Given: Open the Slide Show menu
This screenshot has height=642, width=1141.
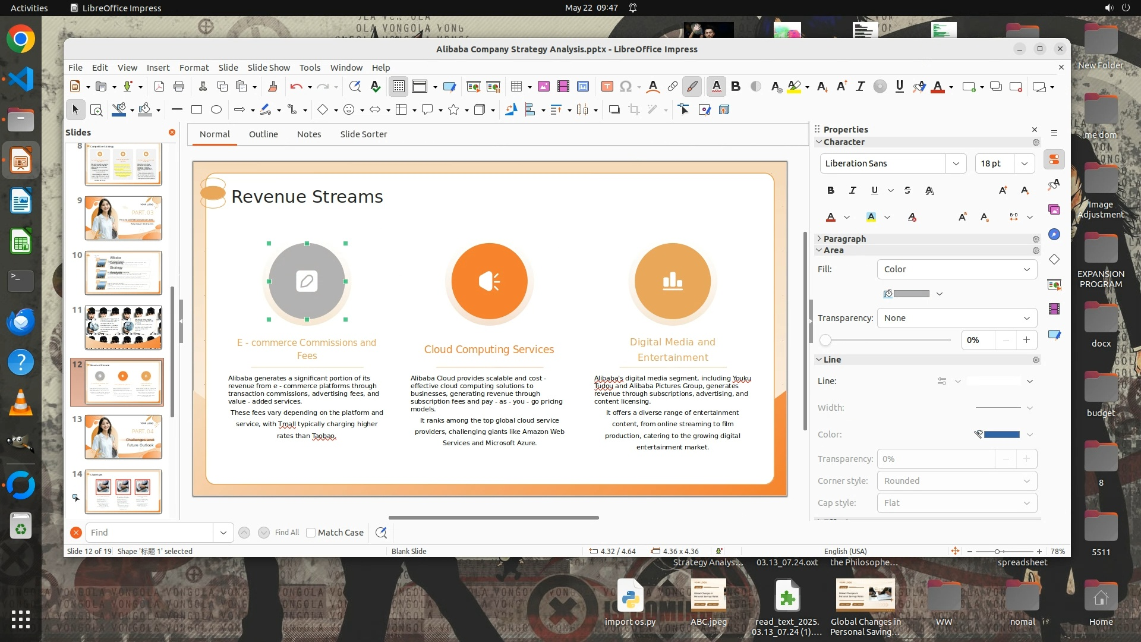Looking at the screenshot, I should 269,68.
